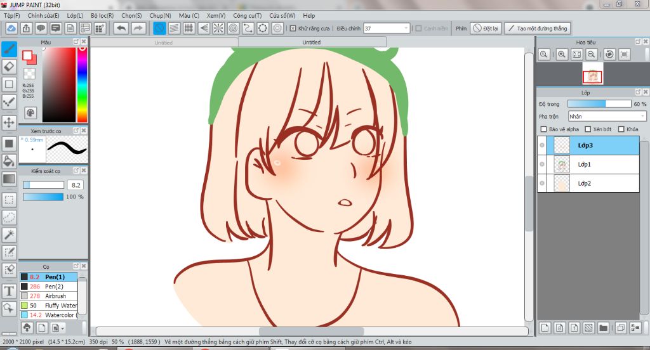Click the cloud save icon in toolbar
This screenshot has height=350, width=650.
pos(11,28)
